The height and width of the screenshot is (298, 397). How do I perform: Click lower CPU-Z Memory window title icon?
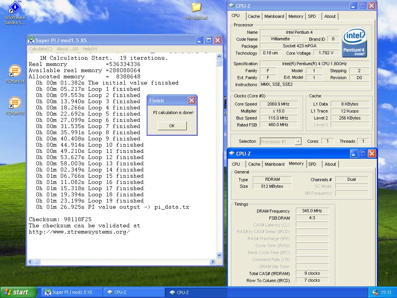232,153
